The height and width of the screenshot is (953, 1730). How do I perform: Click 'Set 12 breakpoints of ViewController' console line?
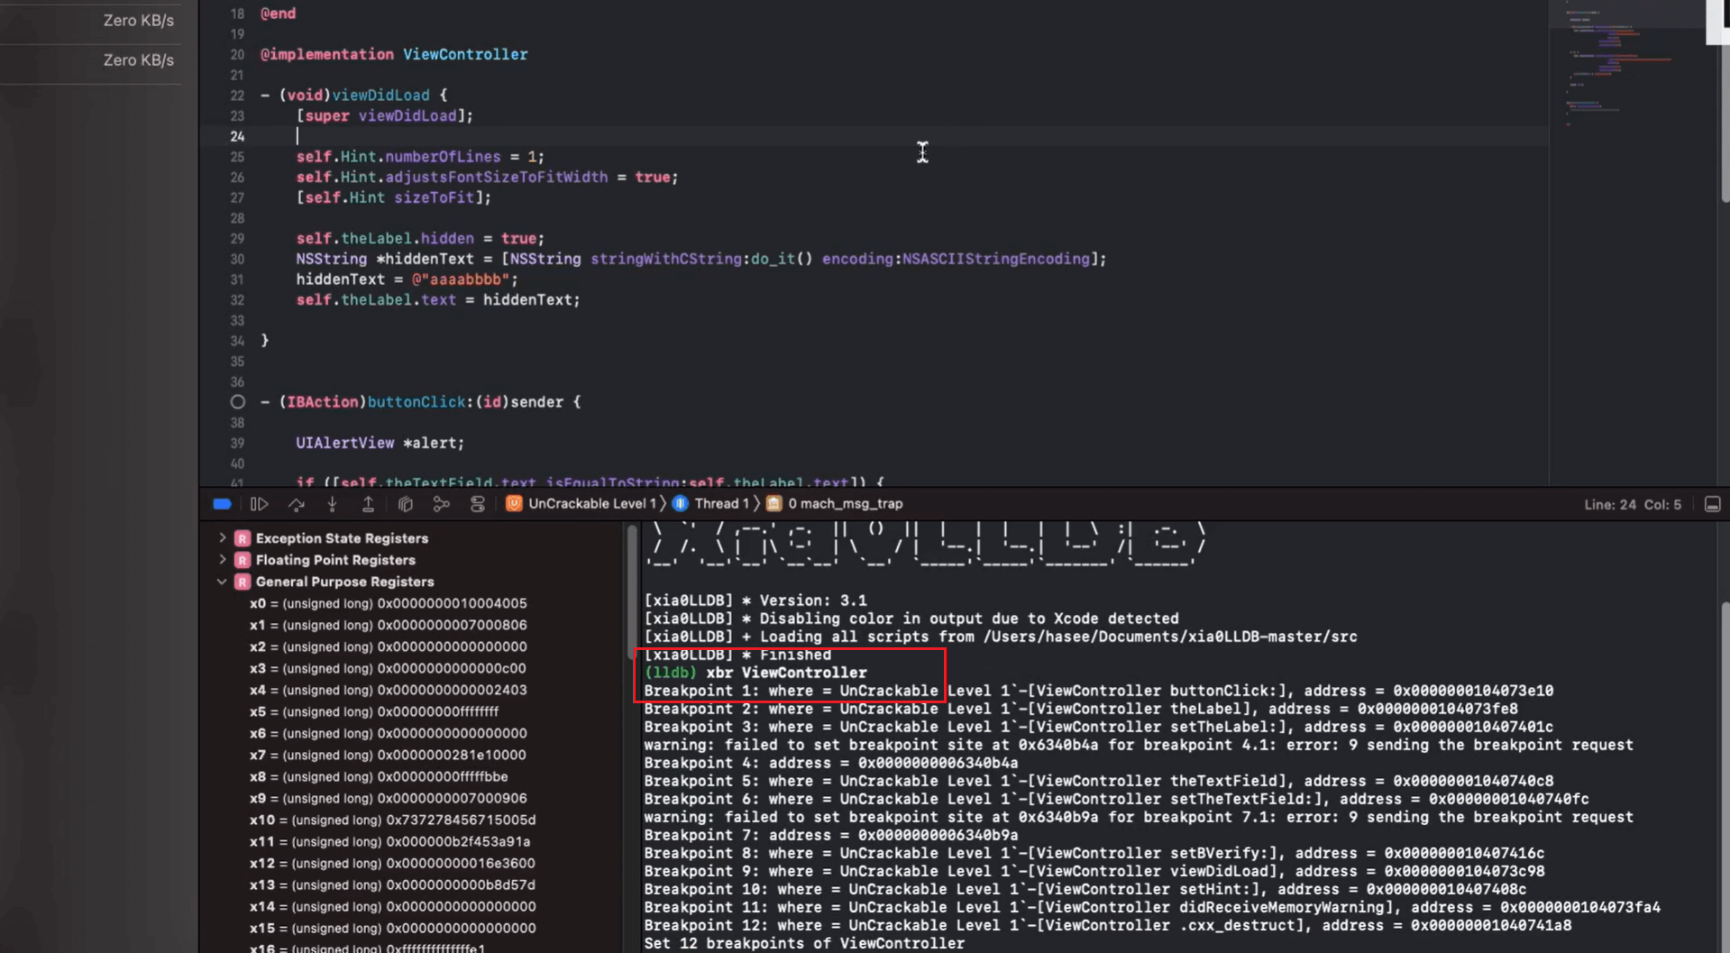804,943
